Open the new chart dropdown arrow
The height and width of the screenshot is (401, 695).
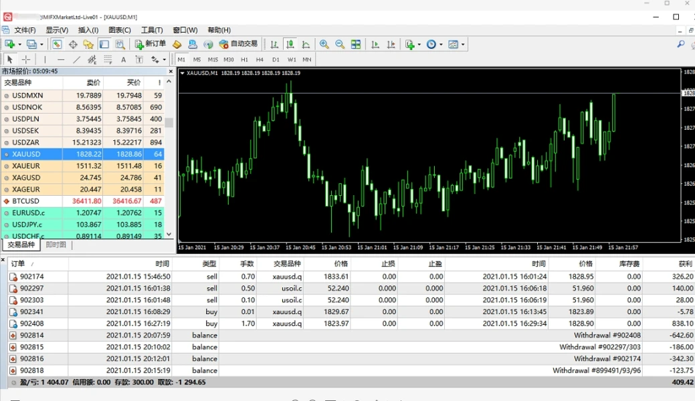(20, 45)
